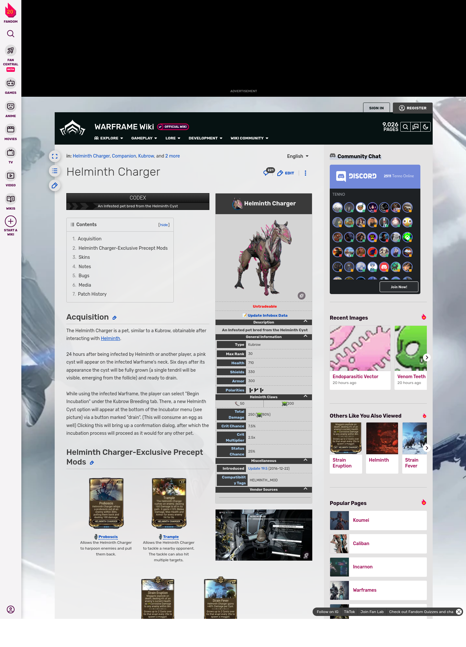Jump to Acquisition in Contents

coord(90,239)
